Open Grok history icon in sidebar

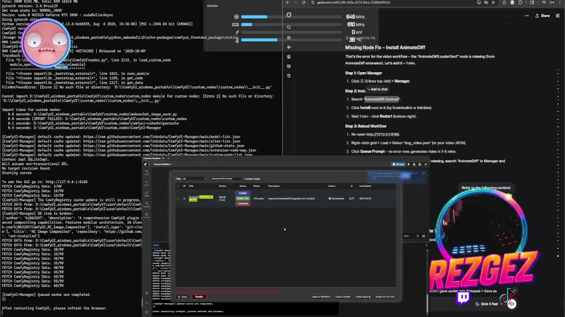[289, 76]
